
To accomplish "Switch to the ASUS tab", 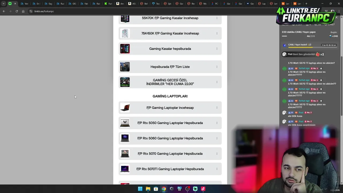I will pos(132,3).
